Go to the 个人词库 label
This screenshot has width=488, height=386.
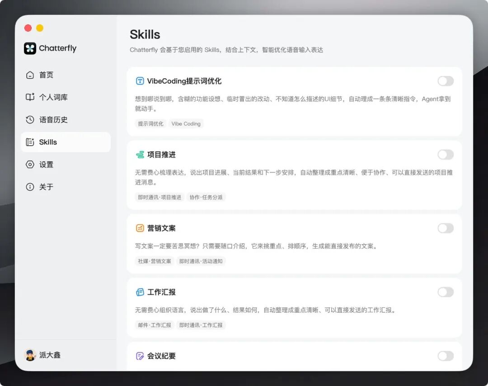(53, 98)
